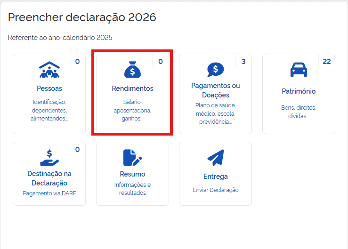The image size is (348, 249).
Task: Click the count badge on Pessoas card
Action: click(x=77, y=61)
